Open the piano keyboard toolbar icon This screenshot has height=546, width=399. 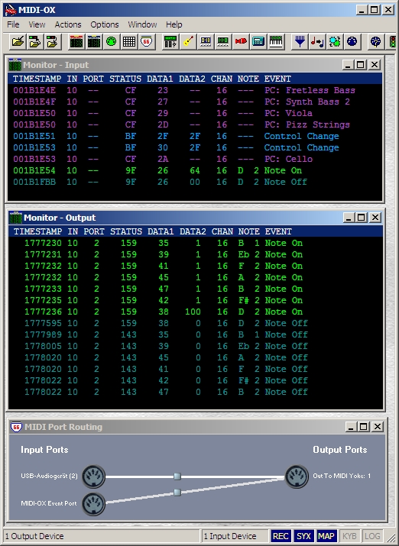point(276,42)
